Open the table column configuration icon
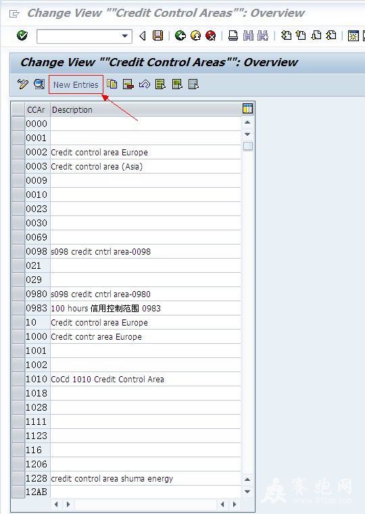 pyautogui.click(x=247, y=109)
